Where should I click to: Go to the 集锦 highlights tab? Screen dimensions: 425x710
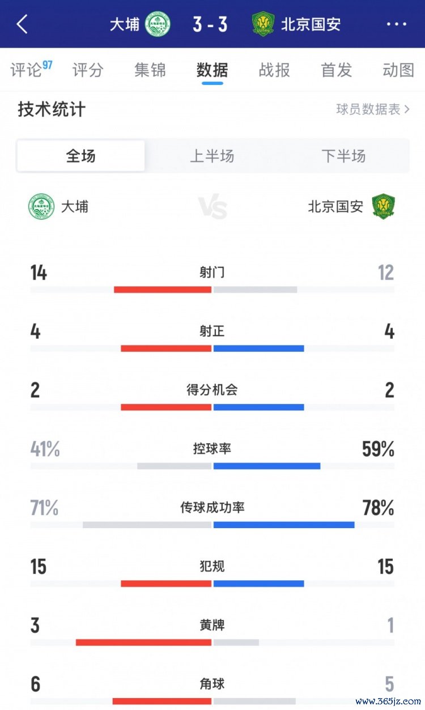pos(150,70)
